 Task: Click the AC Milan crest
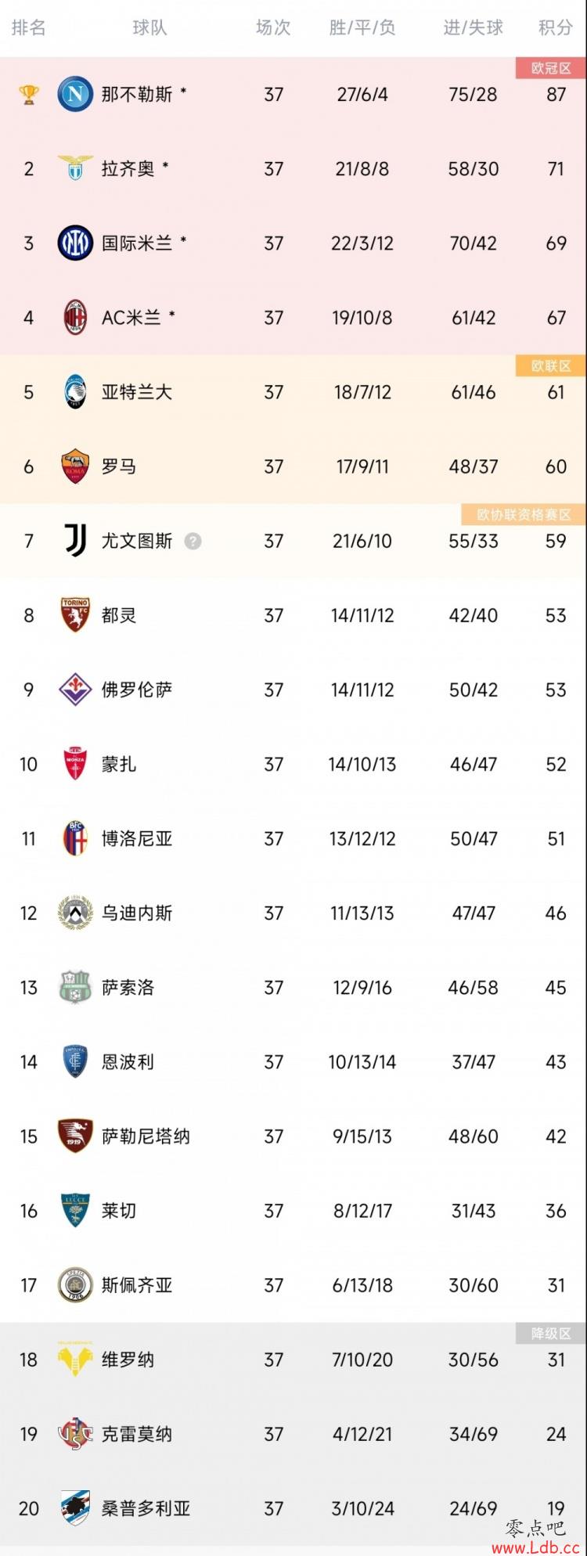[x=75, y=318]
